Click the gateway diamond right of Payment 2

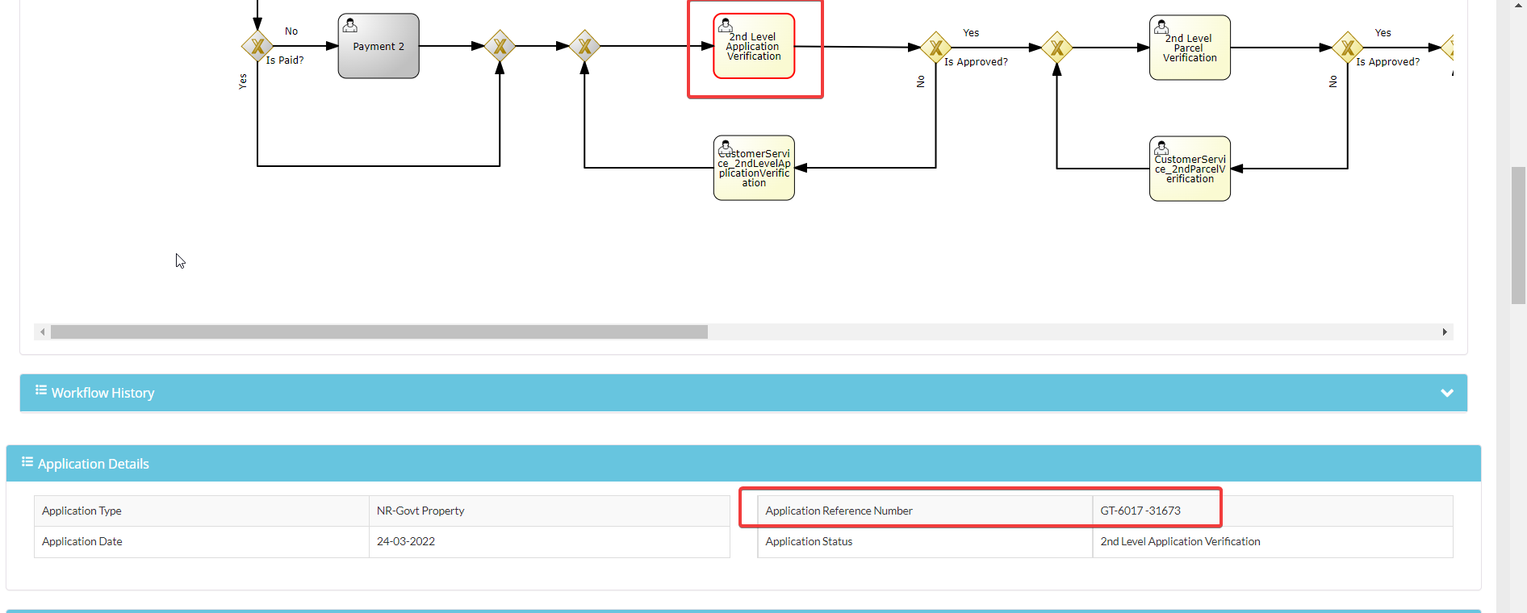[500, 46]
